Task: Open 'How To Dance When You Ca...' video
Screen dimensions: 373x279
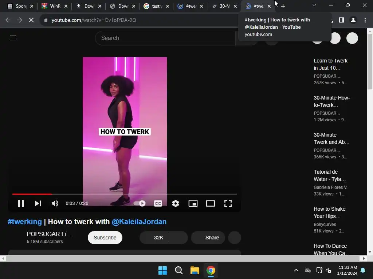Action: tap(331, 249)
